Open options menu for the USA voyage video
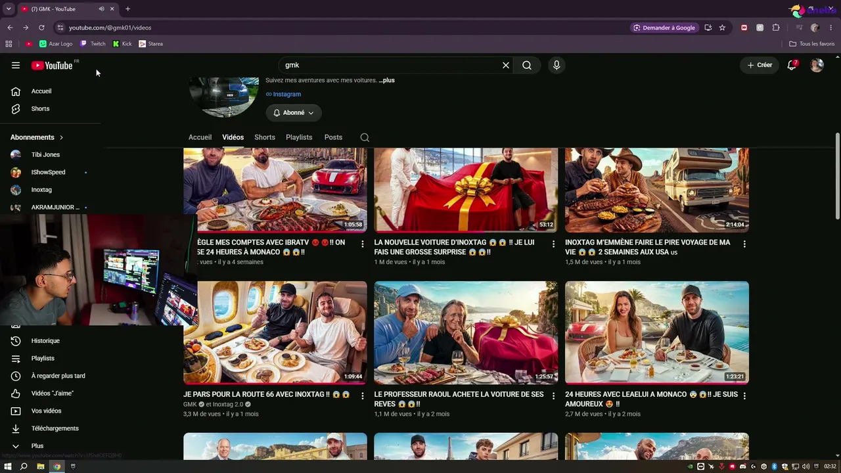This screenshot has width=841, height=473. point(744,244)
